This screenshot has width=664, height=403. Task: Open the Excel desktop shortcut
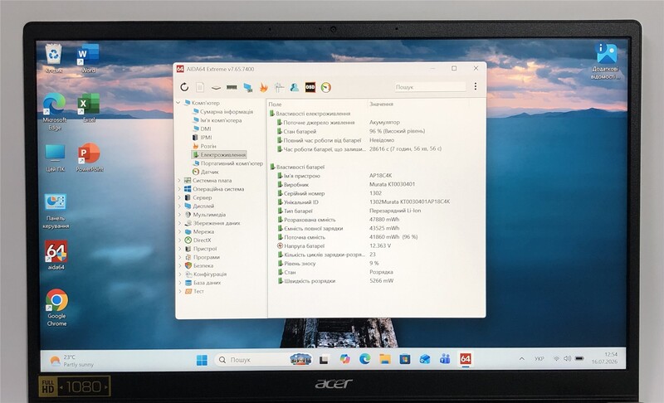click(x=89, y=109)
